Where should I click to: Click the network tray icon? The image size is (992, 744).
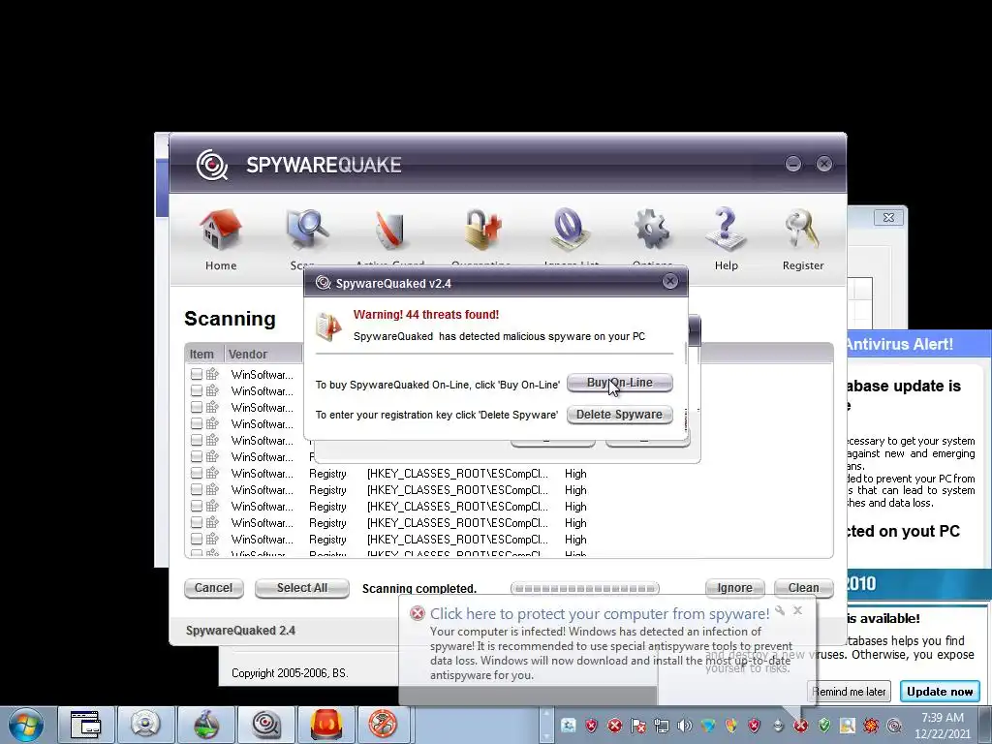[662, 726]
